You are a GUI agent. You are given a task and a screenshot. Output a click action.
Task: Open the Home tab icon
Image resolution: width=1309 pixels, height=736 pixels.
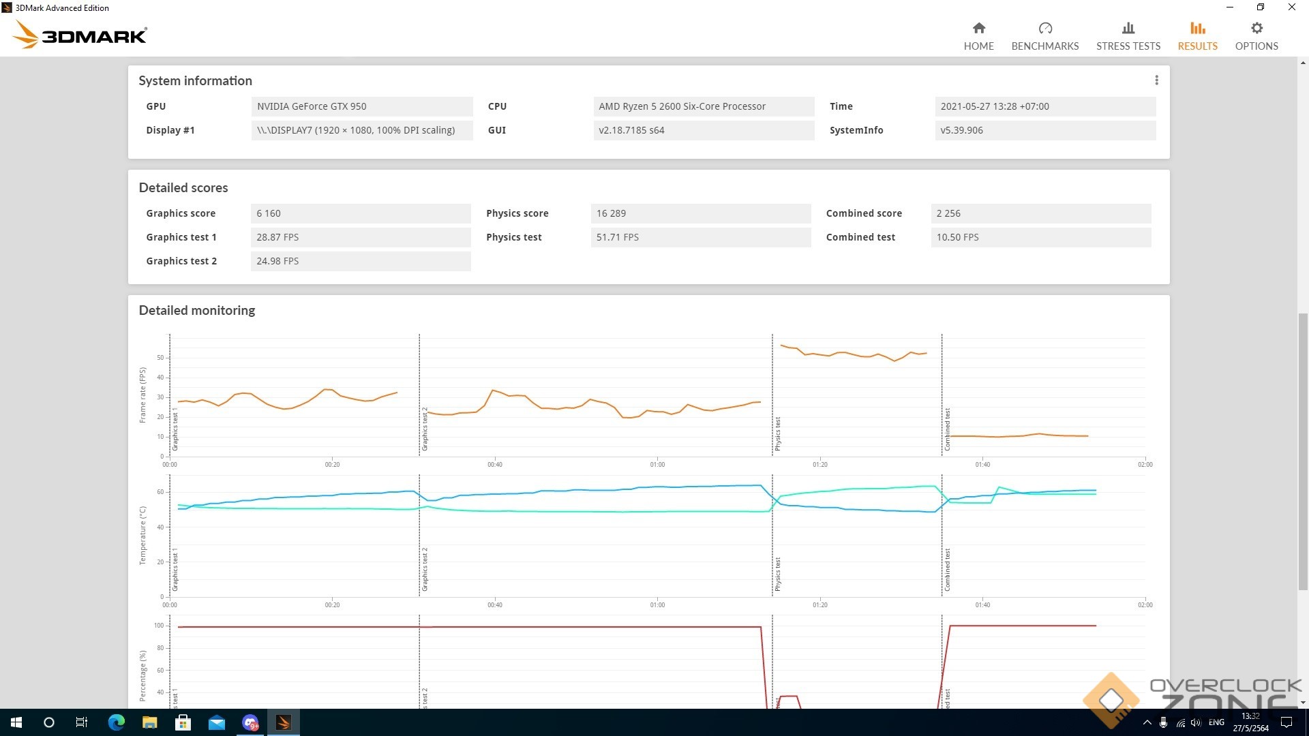point(978,29)
